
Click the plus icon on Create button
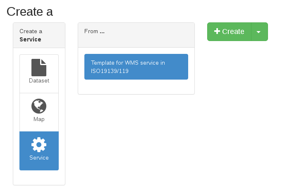click(x=217, y=32)
